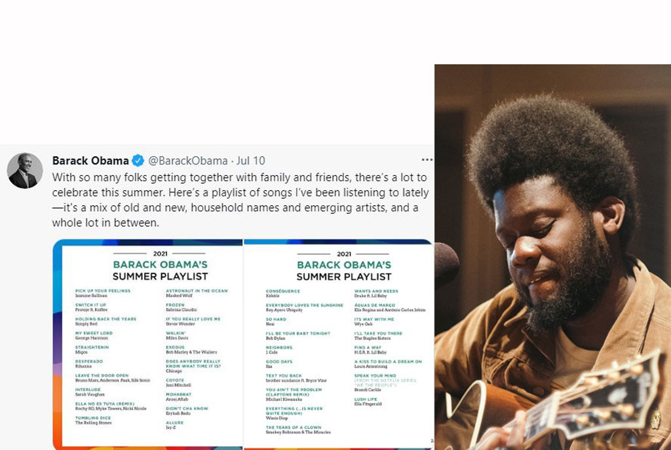
Task: Select "Allure" by Jay-Z entry
Action: [174, 424]
